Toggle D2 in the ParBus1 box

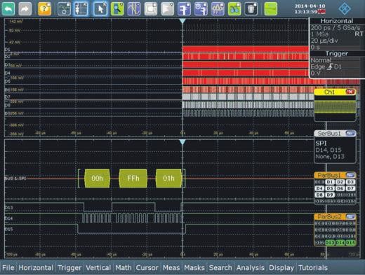(340, 182)
